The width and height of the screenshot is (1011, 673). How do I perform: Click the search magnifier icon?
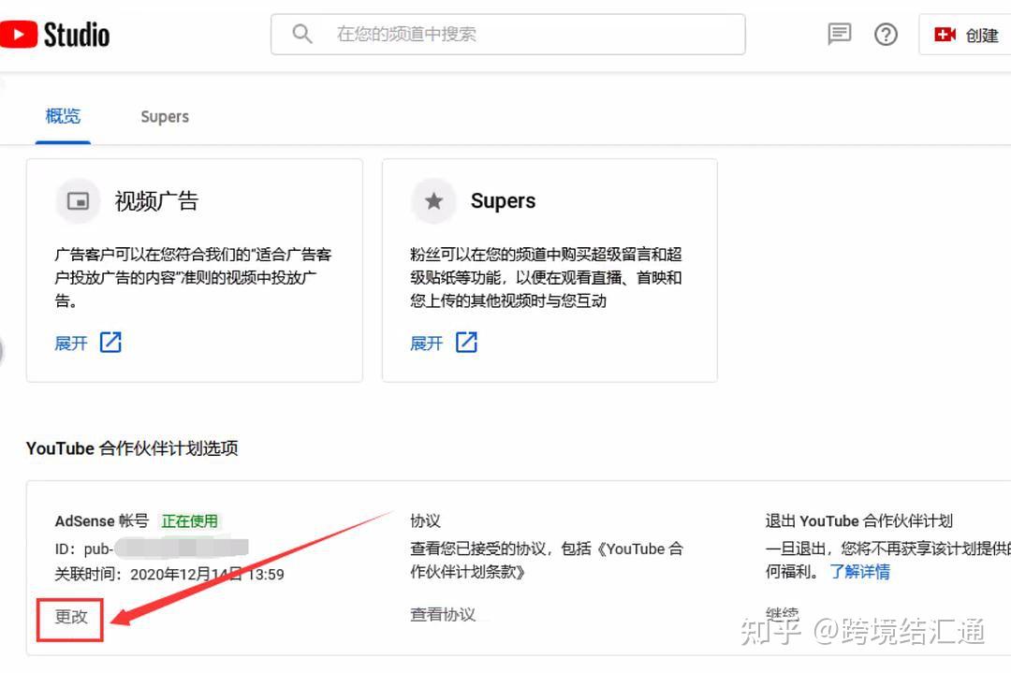click(301, 34)
